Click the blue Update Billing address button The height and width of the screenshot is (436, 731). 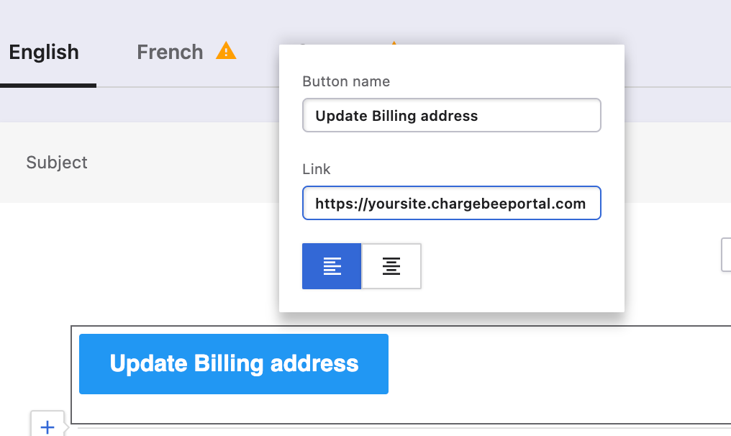(234, 364)
